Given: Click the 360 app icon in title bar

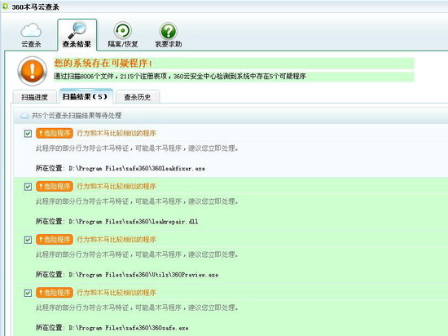Looking at the screenshot, I should 5,7.
